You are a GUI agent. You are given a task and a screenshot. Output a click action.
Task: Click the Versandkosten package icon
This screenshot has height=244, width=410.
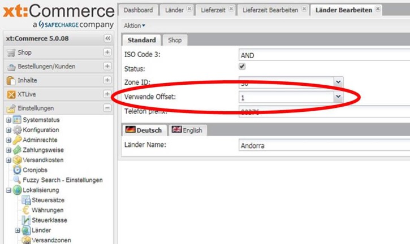pos(18,160)
